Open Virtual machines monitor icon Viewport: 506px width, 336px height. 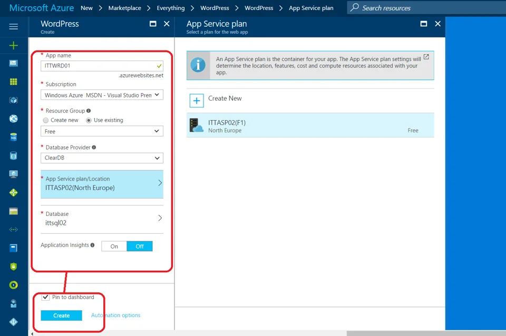13,174
